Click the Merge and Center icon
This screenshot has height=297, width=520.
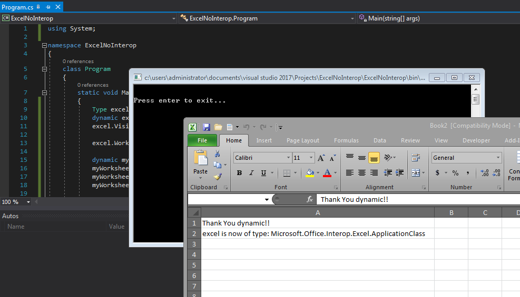click(x=415, y=172)
